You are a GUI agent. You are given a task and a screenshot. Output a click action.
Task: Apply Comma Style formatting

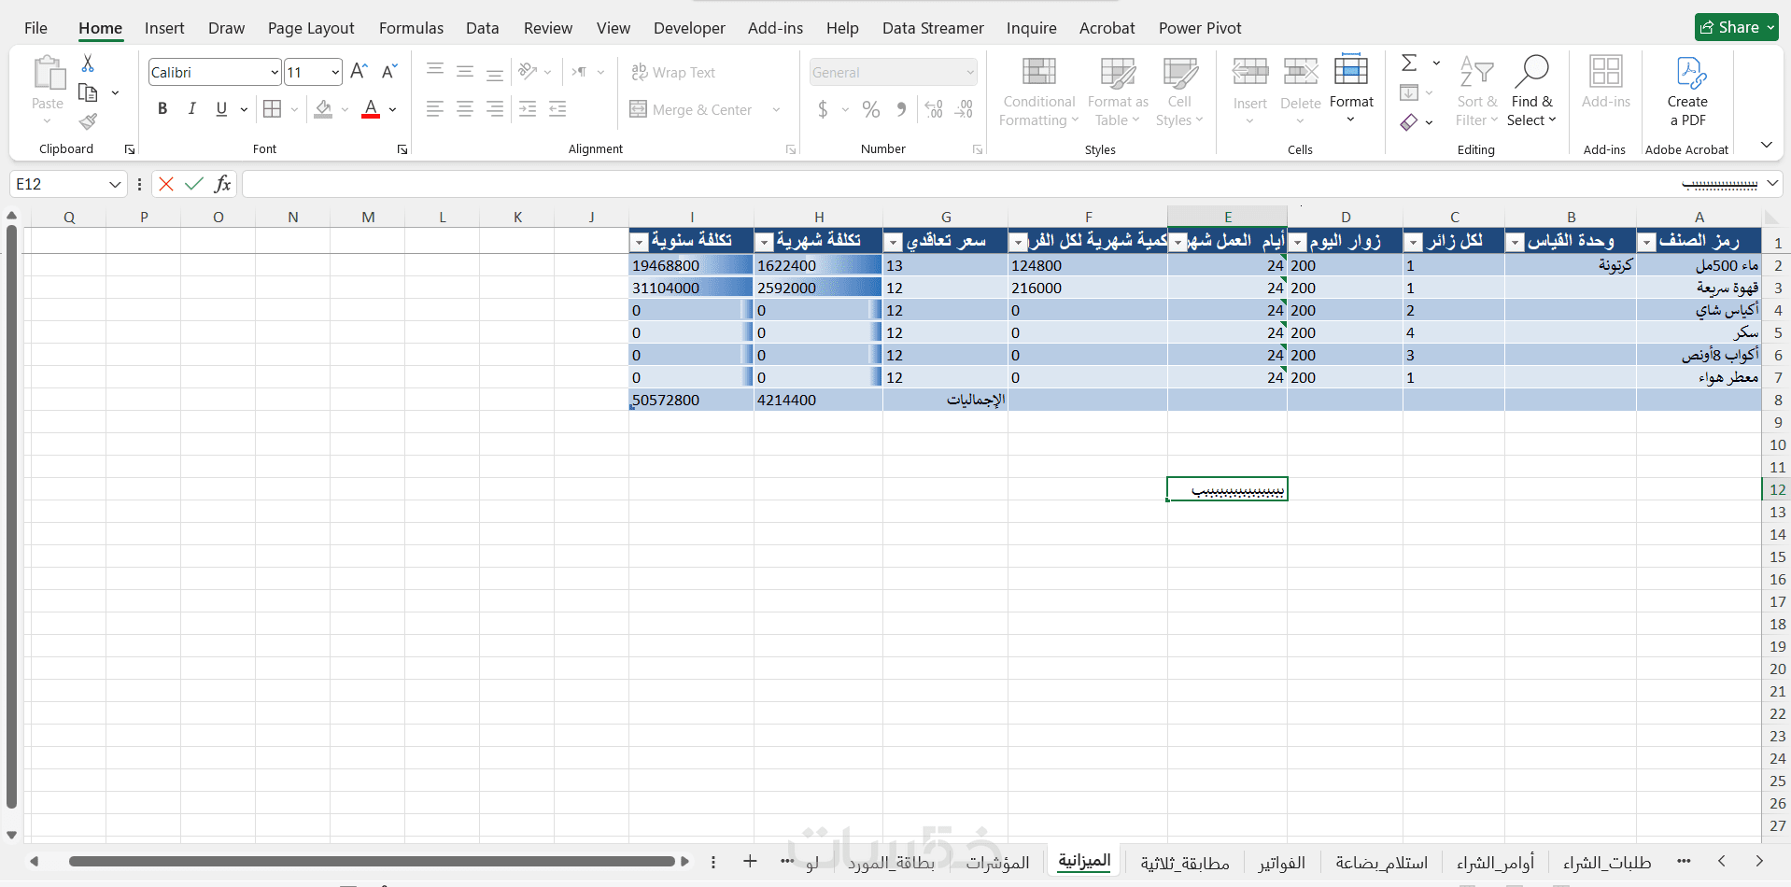pyautogui.click(x=901, y=109)
